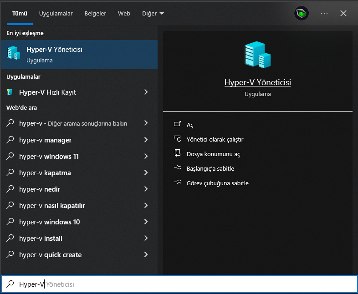Image resolution: width=358 pixels, height=294 pixels.
Task: Expand the 'hyper-v windows 10' suggestion arrow
Action: (x=146, y=222)
